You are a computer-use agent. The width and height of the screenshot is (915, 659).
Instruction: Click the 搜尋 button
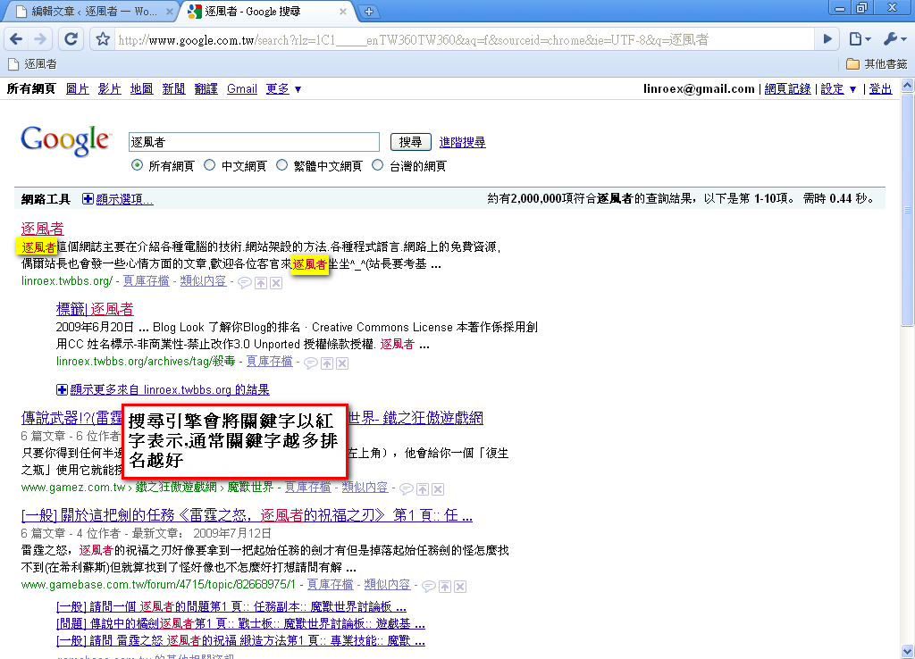click(x=411, y=142)
